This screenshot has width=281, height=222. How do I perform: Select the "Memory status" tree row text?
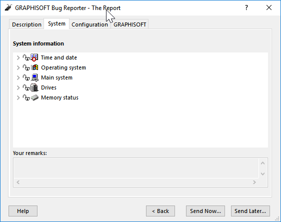tap(59, 97)
